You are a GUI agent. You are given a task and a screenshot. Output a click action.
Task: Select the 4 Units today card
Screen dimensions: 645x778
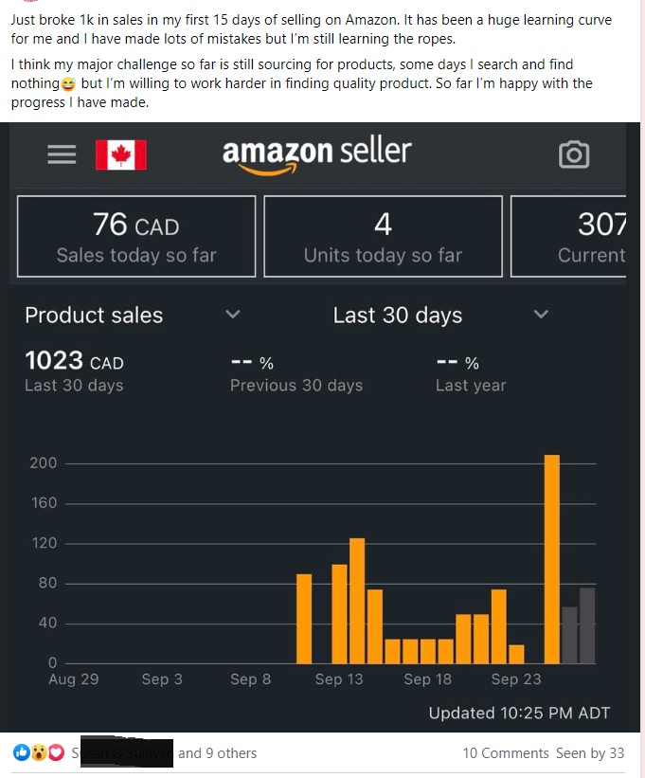pyautogui.click(x=383, y=237)
